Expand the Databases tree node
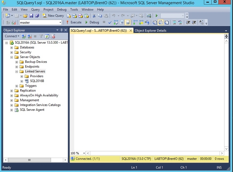 12,48
